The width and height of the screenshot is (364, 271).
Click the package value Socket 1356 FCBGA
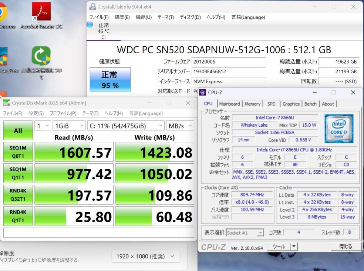pos(275,133)
